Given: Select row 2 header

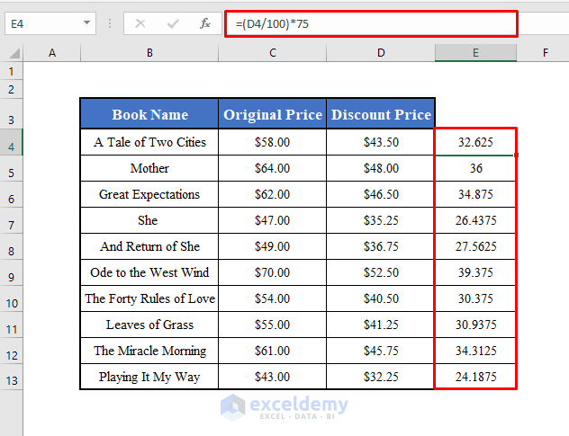Looking at the screenshot, I should click(11, 89).
